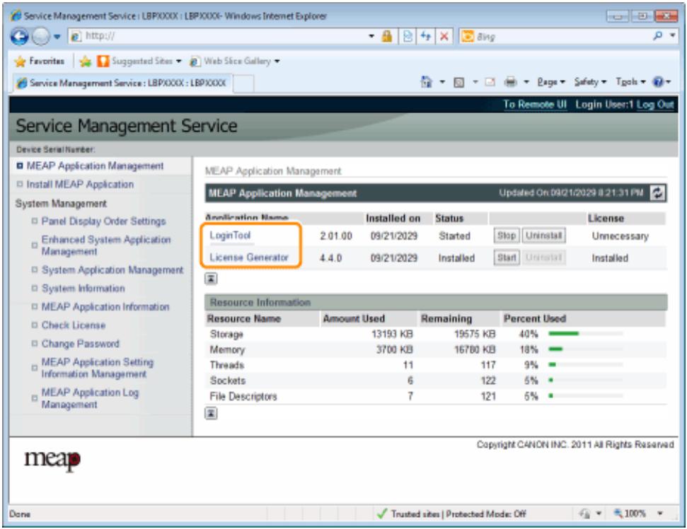Open the Page menu

[x=551, y=81]
